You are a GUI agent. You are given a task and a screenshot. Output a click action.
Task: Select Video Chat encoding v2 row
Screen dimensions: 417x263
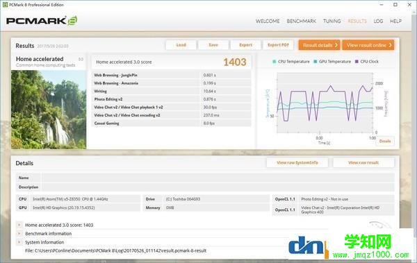(171, 115)
